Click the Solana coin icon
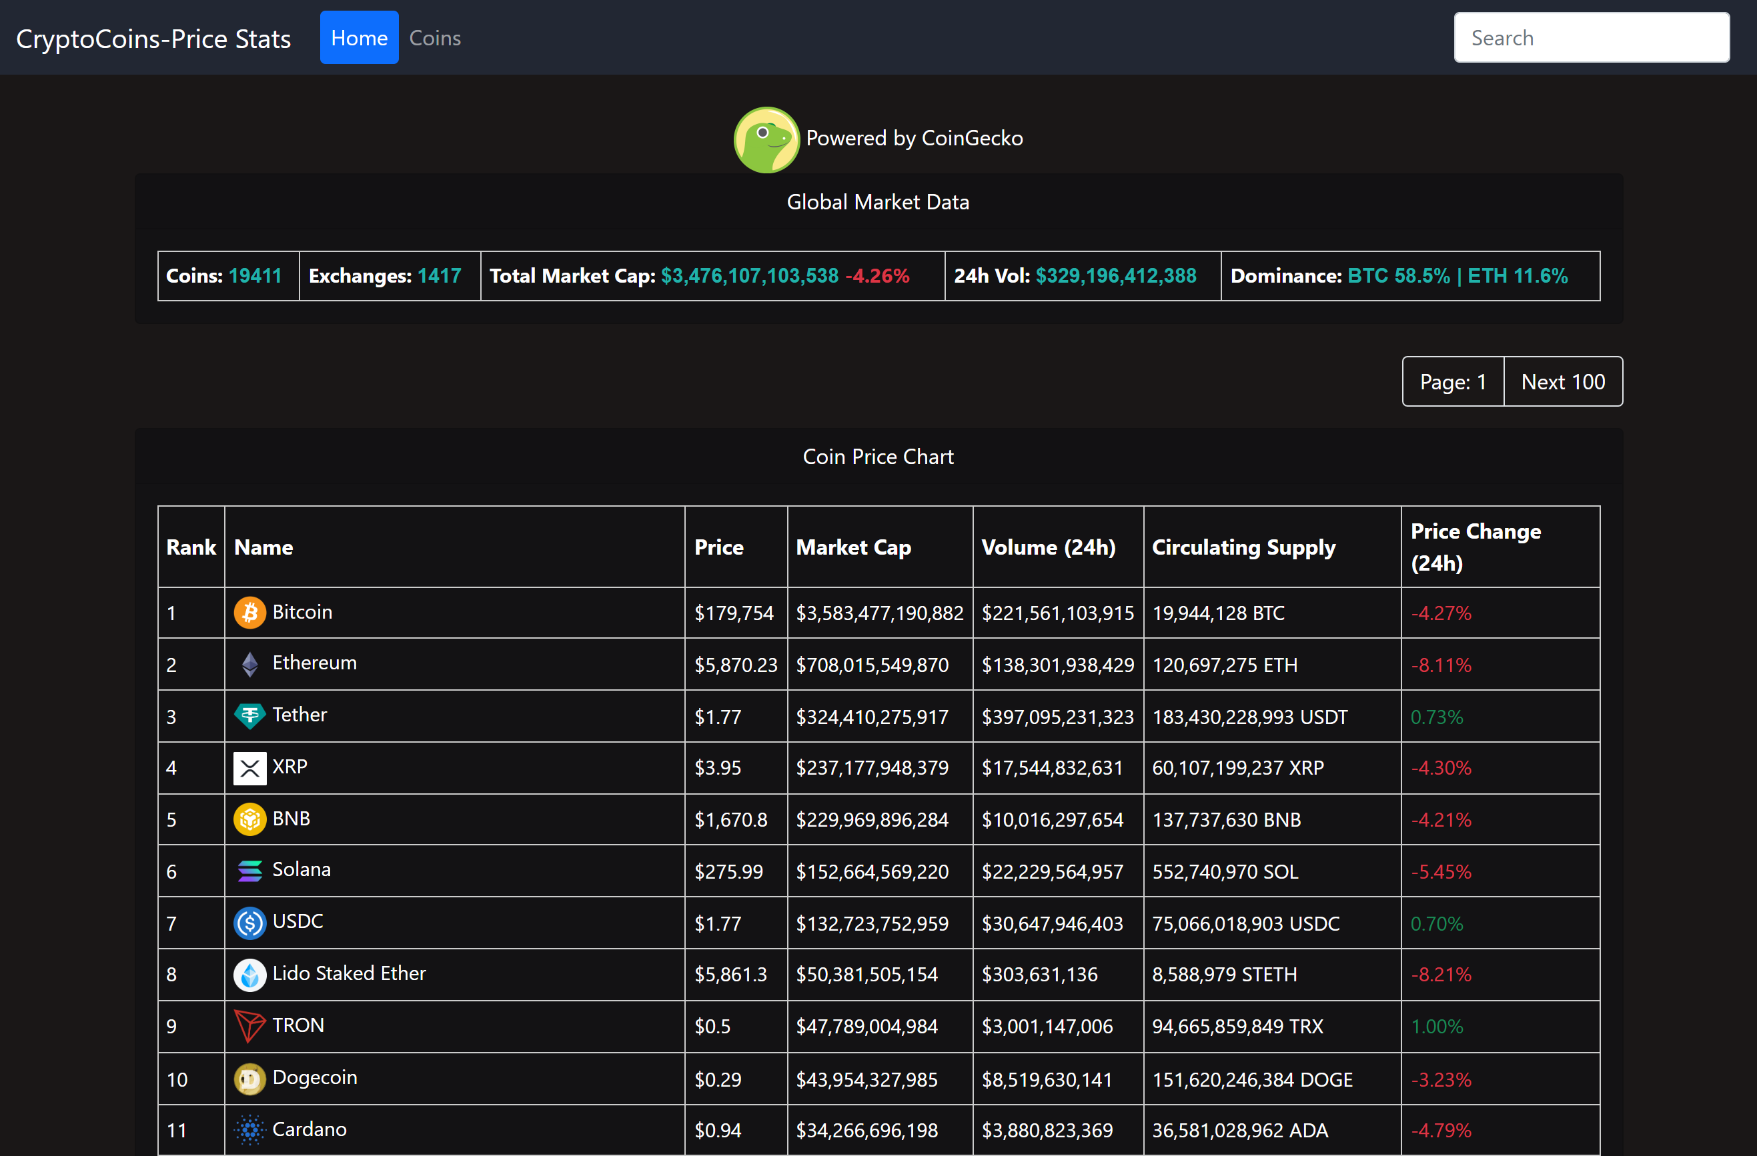The height and width of the screenshot is (1156, 1757). (x=249, y=871)
